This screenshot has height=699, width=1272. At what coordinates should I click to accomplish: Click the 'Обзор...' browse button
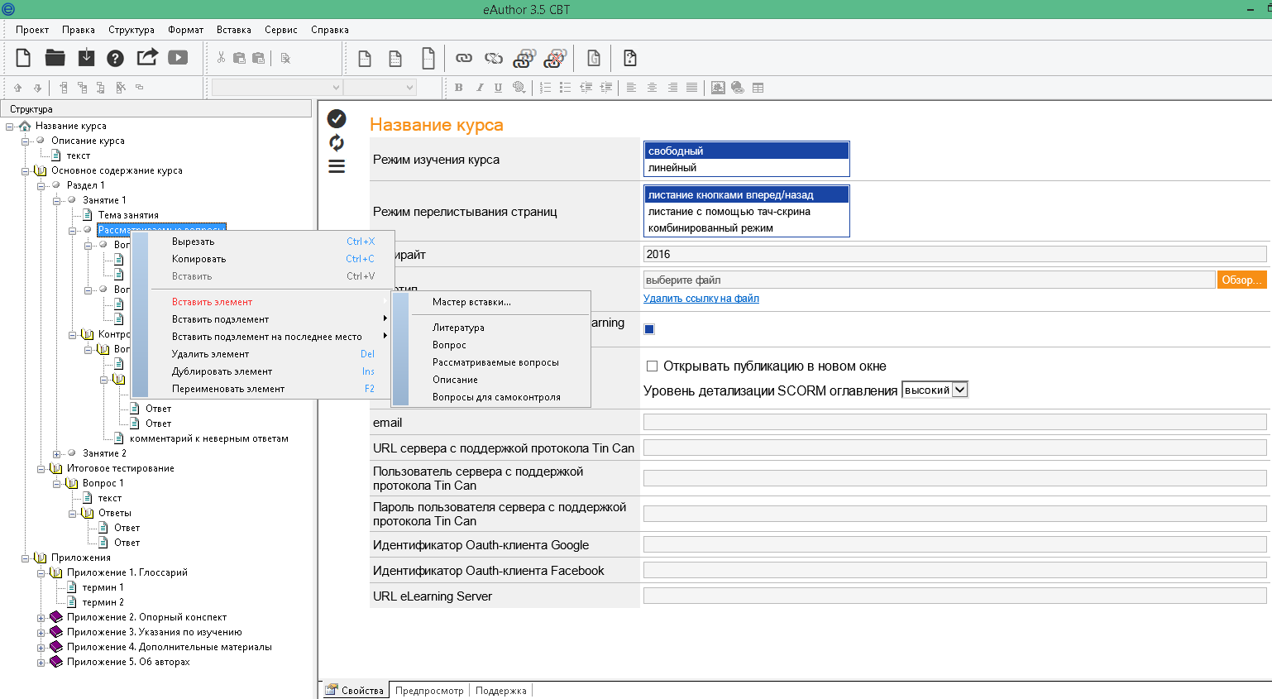coord(1241,280)
